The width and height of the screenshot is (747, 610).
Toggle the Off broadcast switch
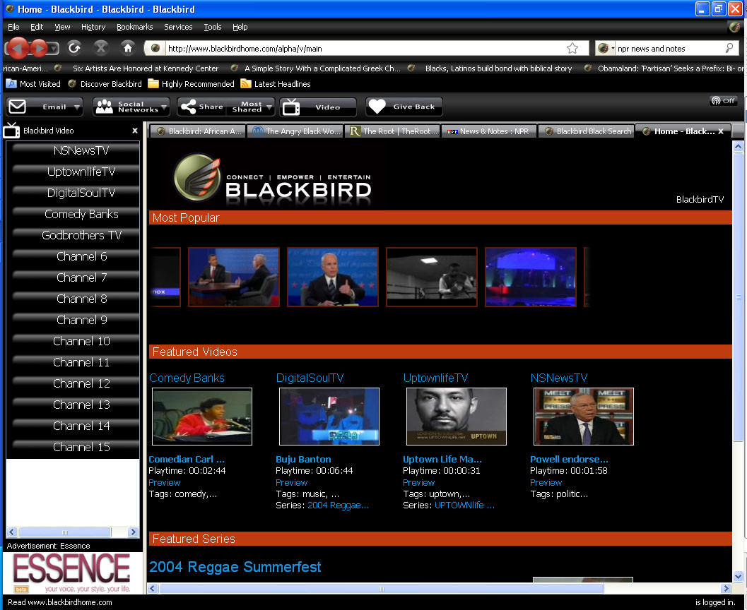[723, 100]
